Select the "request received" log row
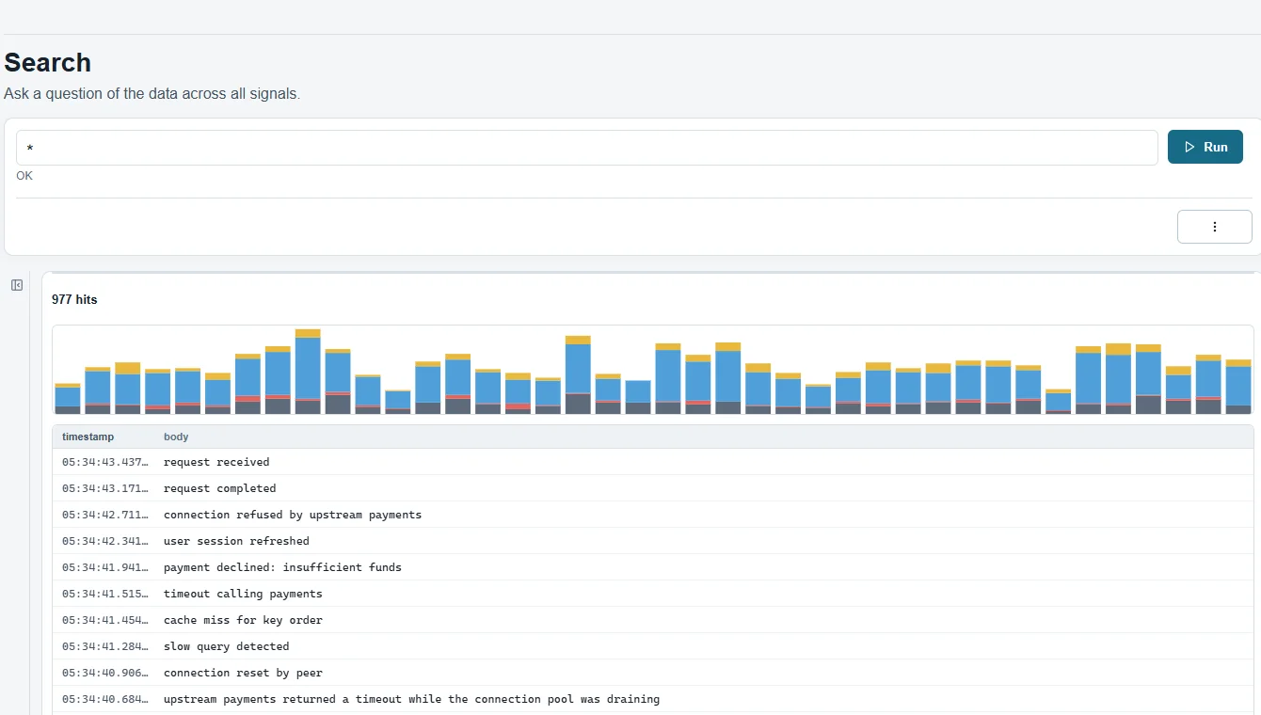Image resolution: width=1261 pixels, height=715 pixels. (x=653, y=462)
